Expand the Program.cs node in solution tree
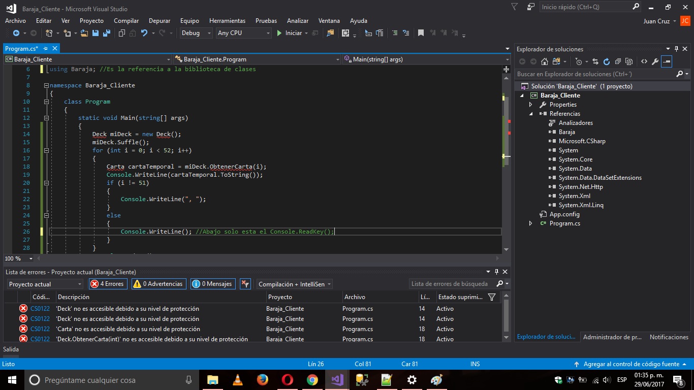Viewport: 694px width, 390px height. 530,223
